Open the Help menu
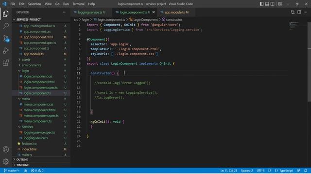 [x=91, y=4]
